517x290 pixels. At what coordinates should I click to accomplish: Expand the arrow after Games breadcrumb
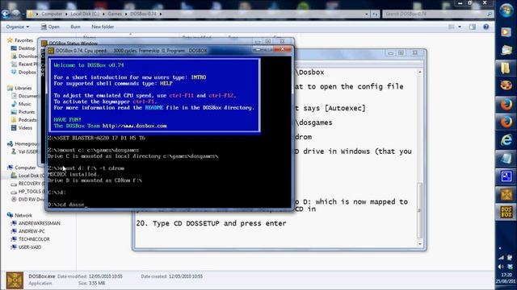(126, 14)
